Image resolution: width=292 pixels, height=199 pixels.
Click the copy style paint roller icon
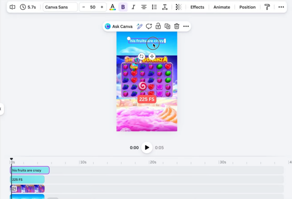pos(267,7)
